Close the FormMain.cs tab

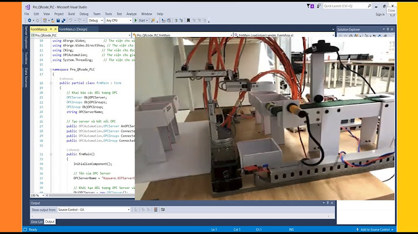(x=56, y=29)
